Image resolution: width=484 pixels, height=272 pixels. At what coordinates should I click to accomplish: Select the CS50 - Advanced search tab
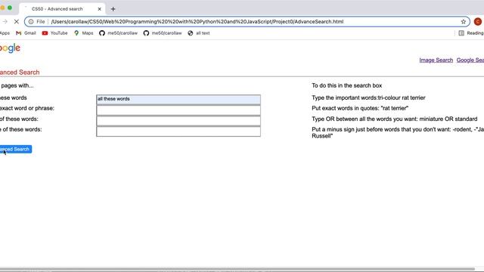click(x=62, y=9)
